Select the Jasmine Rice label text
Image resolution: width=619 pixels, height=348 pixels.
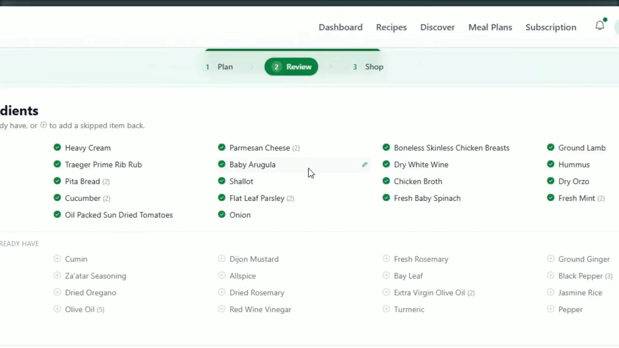click(x=580, y=292)
